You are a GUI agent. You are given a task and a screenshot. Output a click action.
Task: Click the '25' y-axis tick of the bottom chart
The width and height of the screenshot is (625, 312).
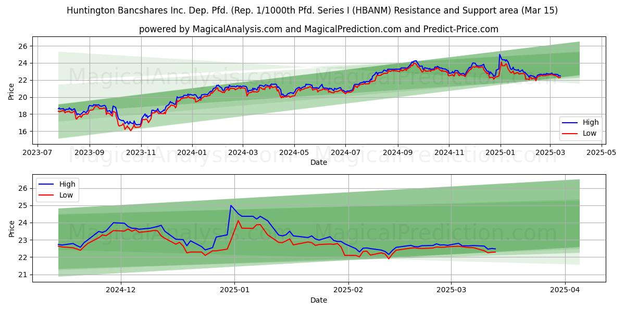coord(23,205)
